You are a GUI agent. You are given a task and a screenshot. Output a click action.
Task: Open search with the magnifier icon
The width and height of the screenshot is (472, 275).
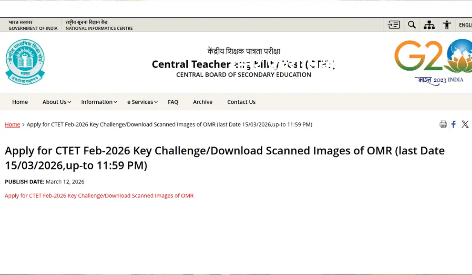tap(411, 25)
